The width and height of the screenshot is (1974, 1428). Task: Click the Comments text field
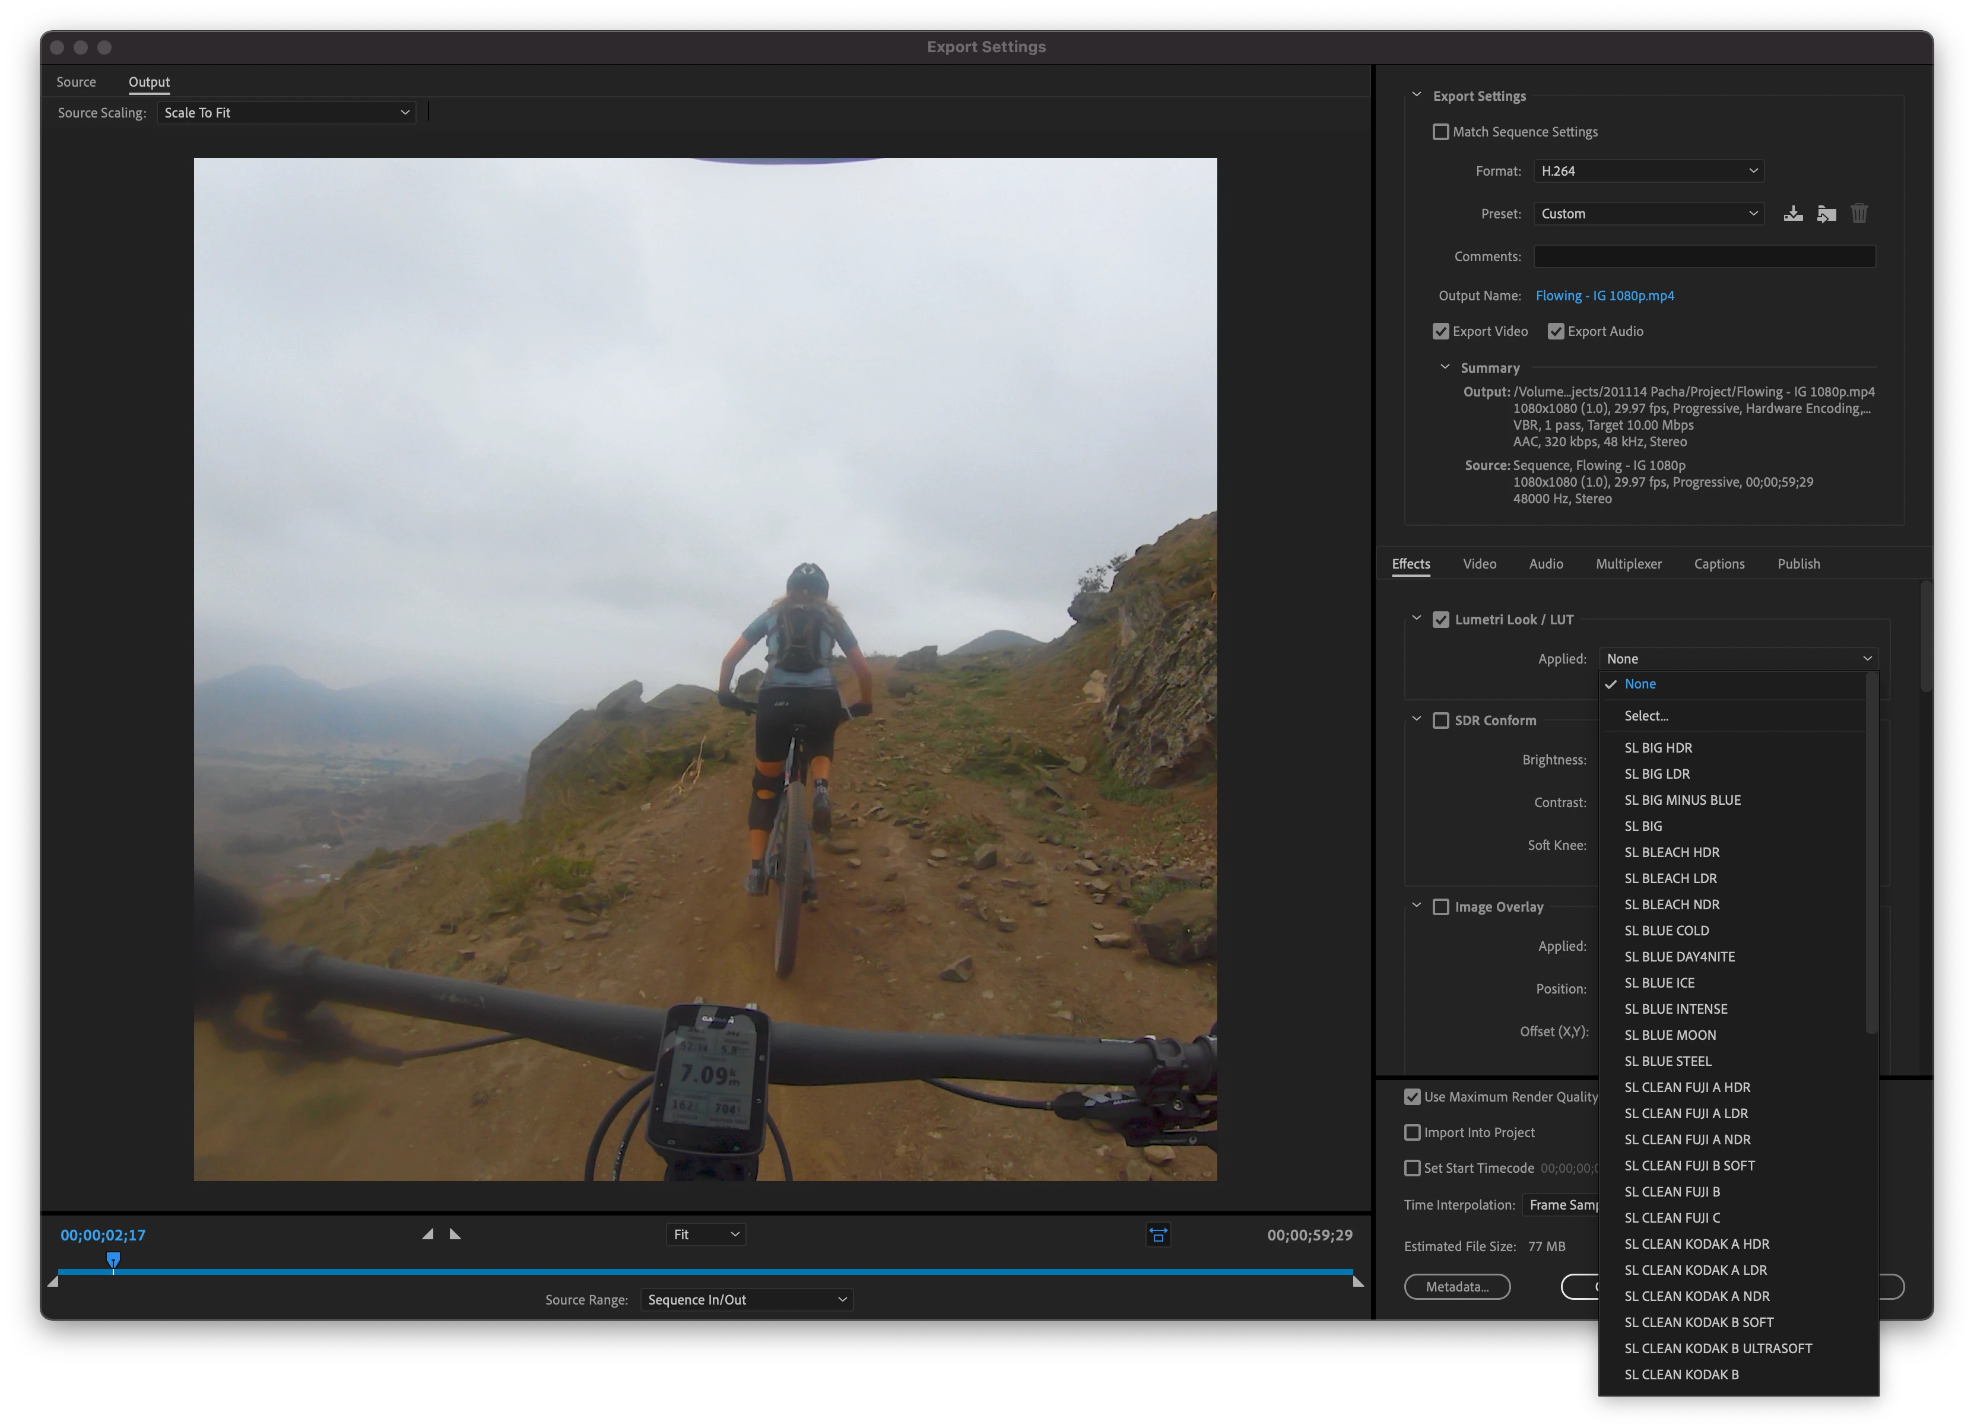pos(1703,257)
